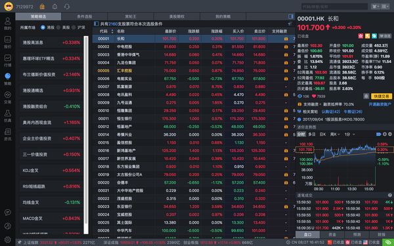Open 交易 trading in the sidebar

click(8, 97)
